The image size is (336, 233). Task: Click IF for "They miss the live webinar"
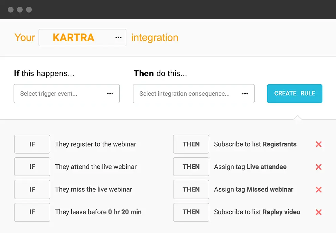click(32, 189)
